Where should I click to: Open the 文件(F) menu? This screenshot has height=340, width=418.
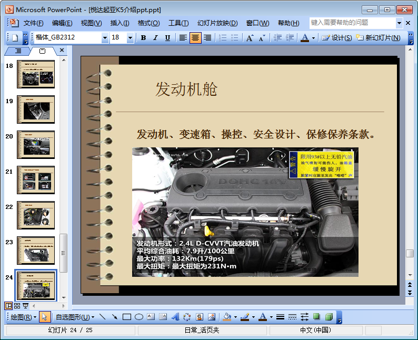[33, 23]
